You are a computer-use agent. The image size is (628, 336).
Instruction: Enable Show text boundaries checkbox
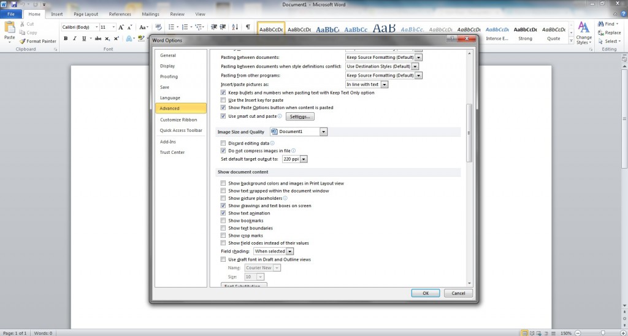(223, 228)
